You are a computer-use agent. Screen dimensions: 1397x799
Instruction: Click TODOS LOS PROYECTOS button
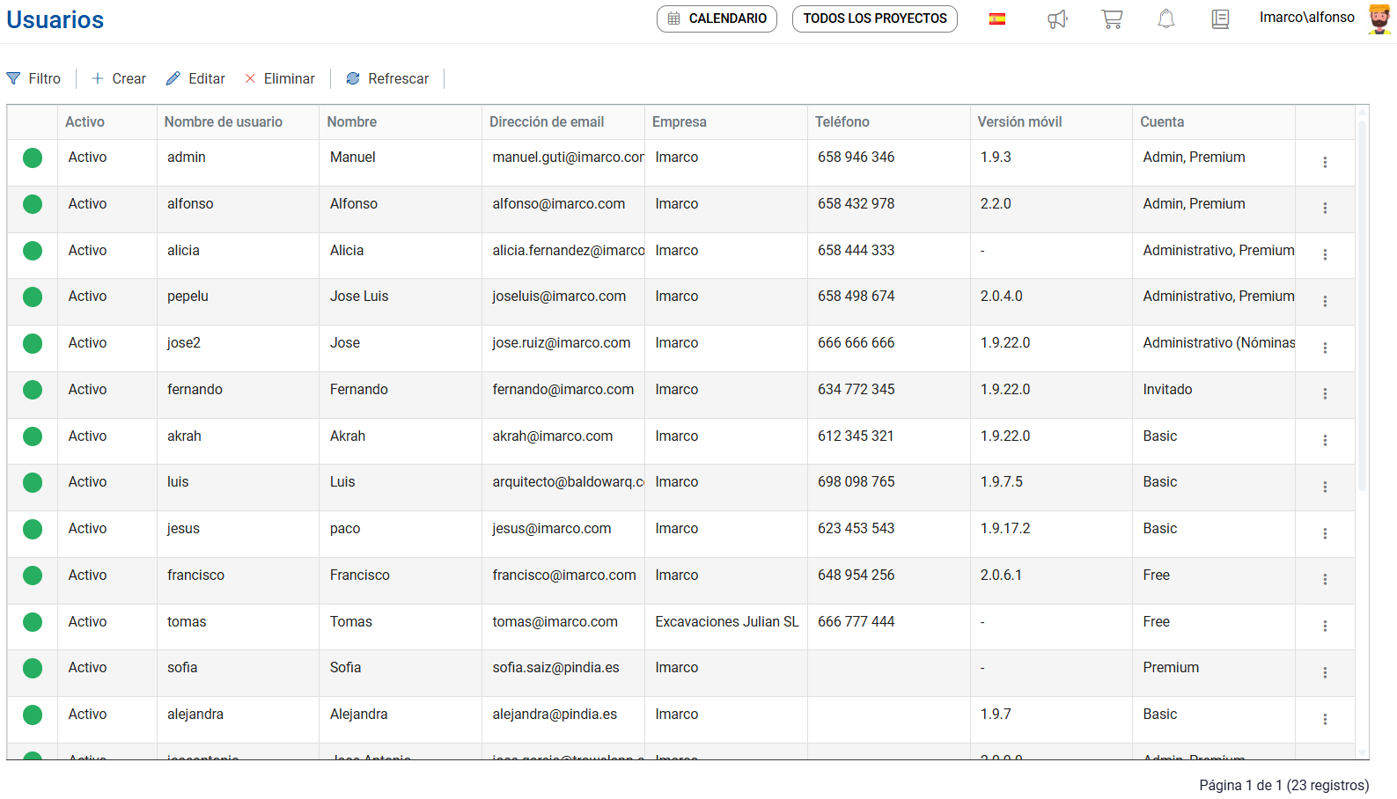pos(874,18)
